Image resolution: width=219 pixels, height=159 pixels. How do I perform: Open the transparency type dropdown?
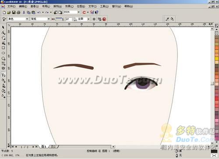coord(27,19)
